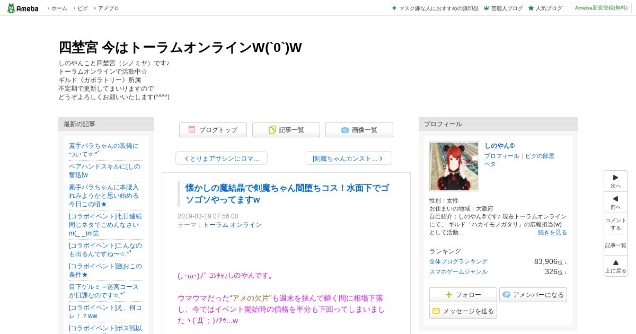Click 最新の記事 panel header

(106, 124)
